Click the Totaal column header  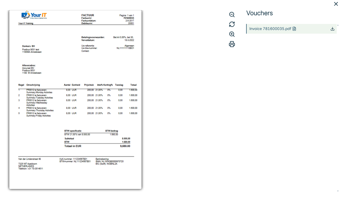pyautogui.click(x=134, y=85)
